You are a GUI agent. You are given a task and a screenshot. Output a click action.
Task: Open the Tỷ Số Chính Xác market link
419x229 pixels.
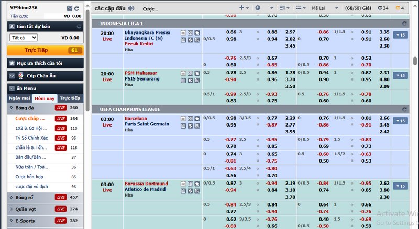coord(32,138)
